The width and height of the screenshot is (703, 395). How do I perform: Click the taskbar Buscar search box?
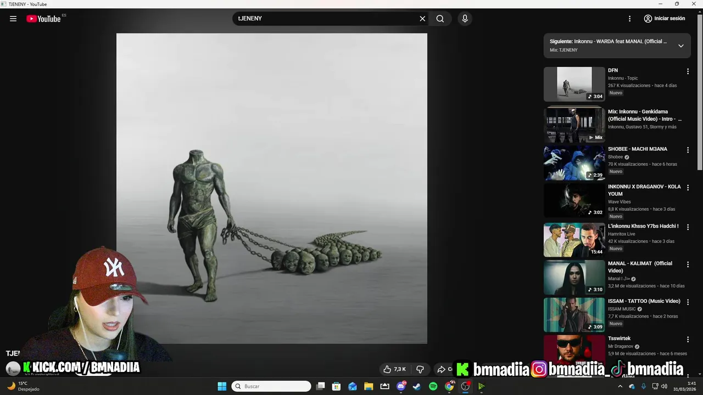271,386
